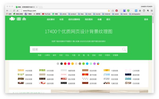The image size is (159, 99).
Task: Open the movie bookmarks folder
Action: pyautogui.click(x=124, y=14)
